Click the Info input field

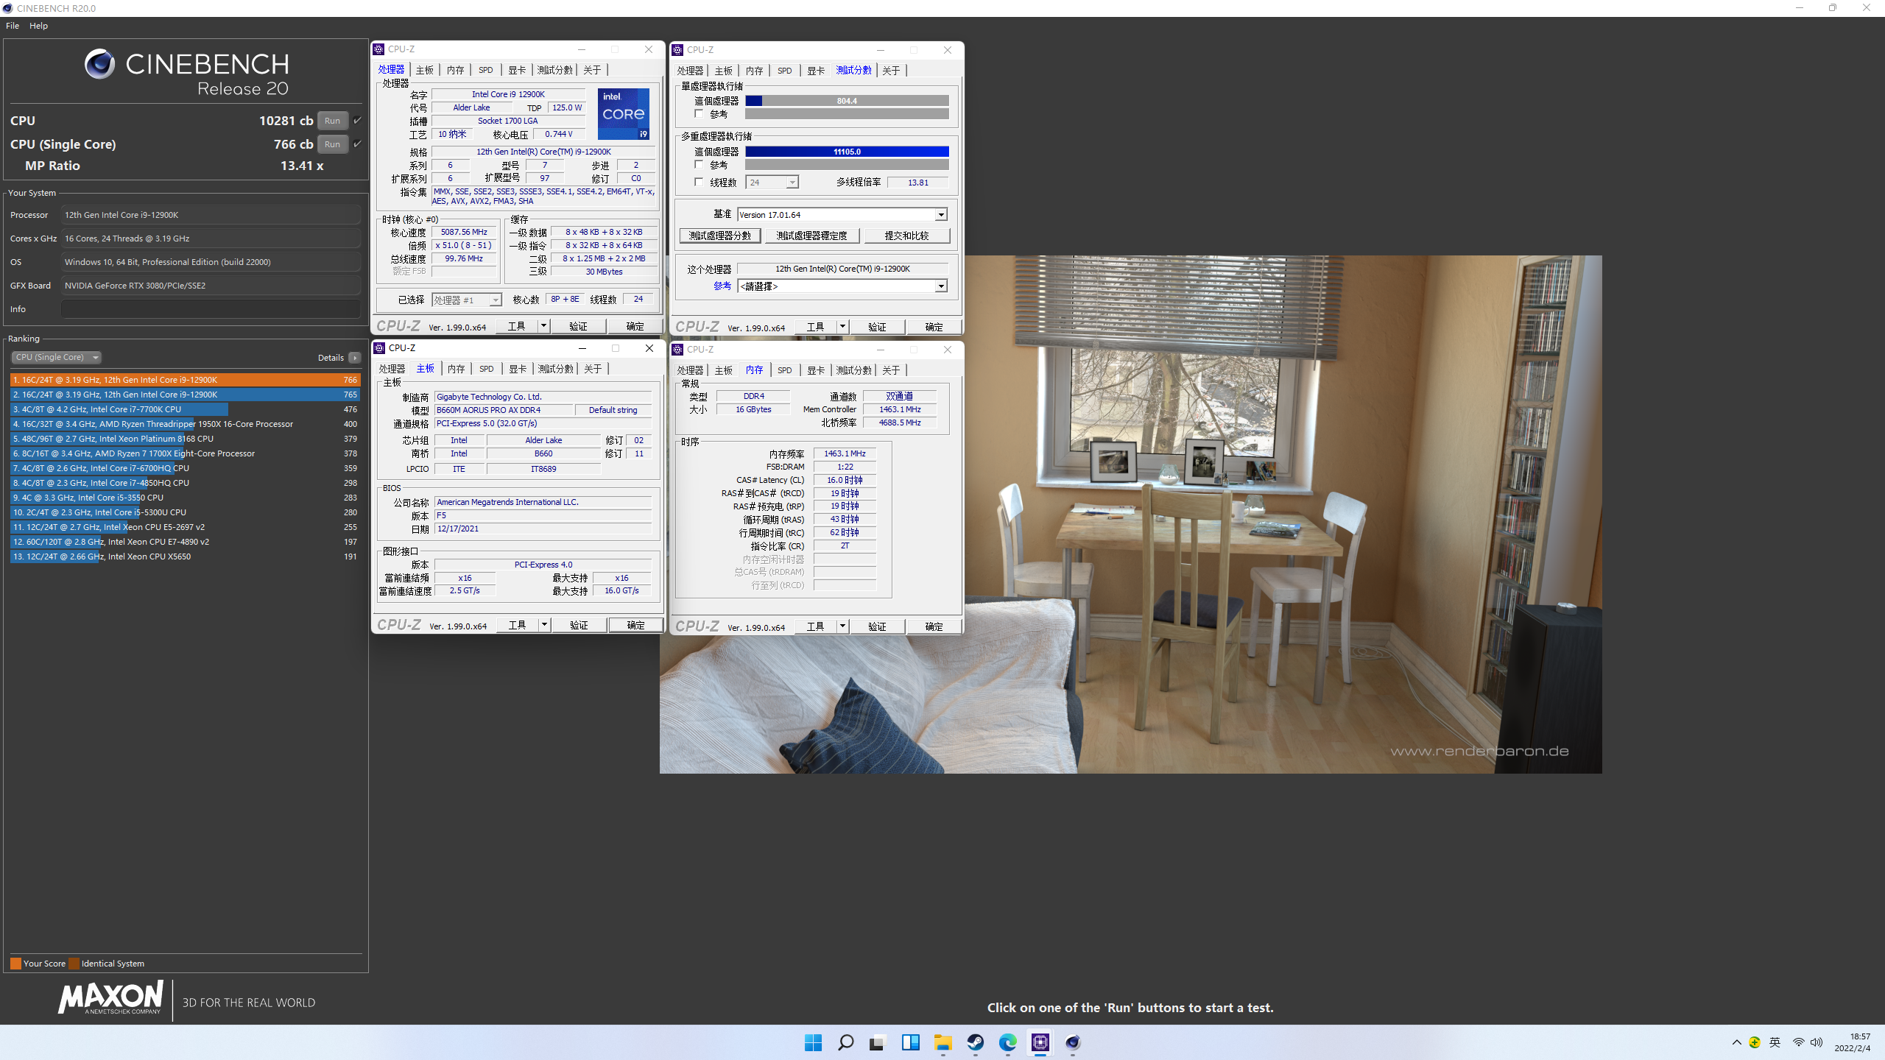point(211,309)
